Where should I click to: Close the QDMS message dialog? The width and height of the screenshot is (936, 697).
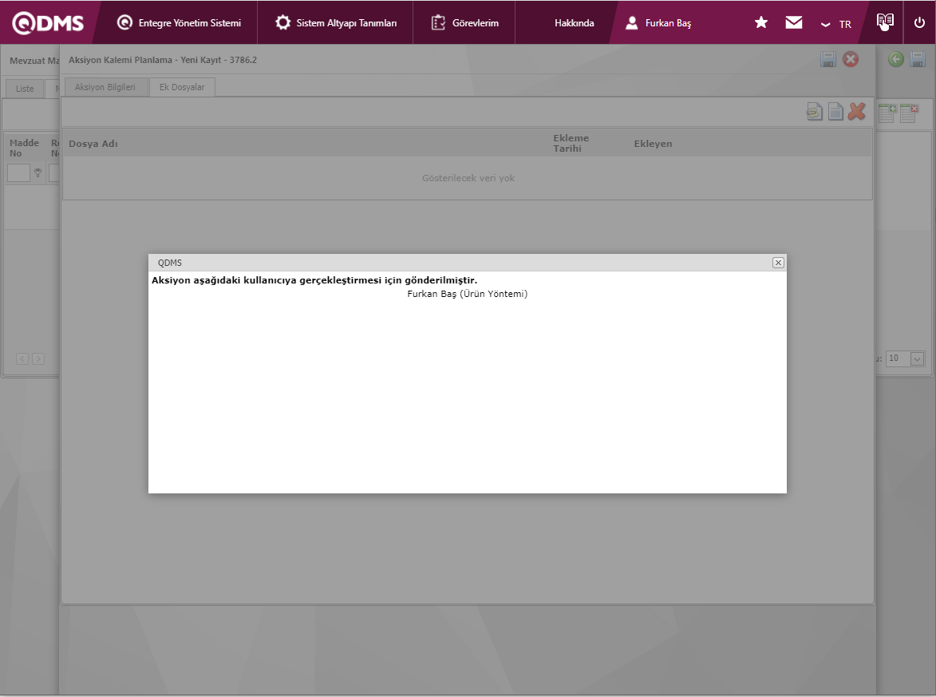click(778, 263)
